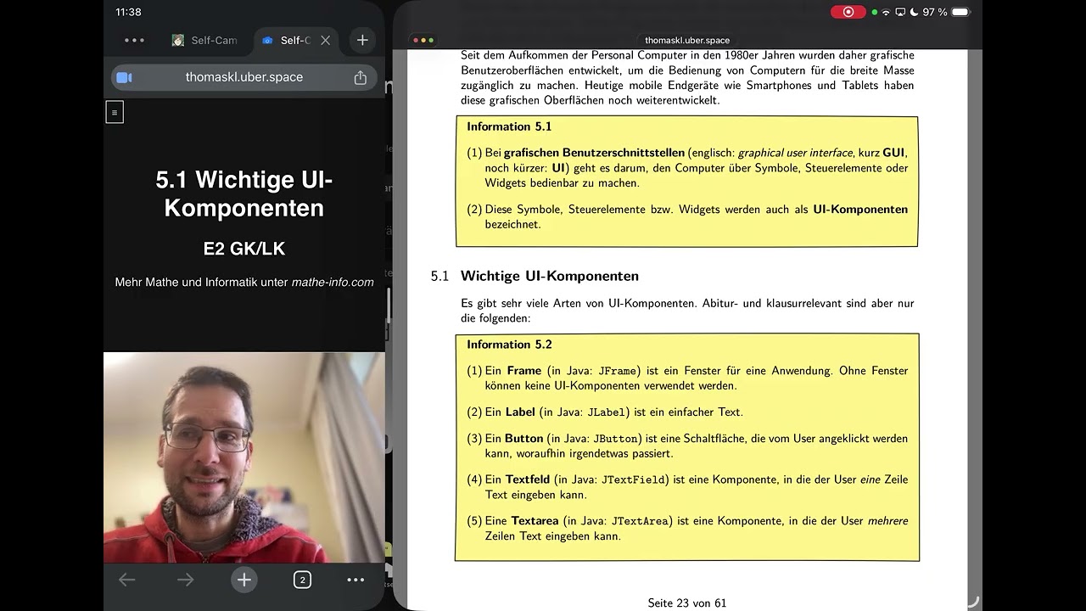
Task: Open the hamburger menu on the slide
Action: pos(115,112)
